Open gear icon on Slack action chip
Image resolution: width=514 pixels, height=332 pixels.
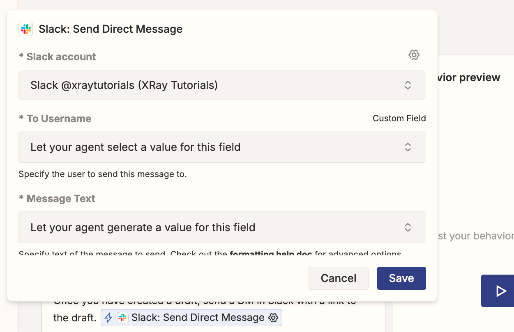coord(273,318)
